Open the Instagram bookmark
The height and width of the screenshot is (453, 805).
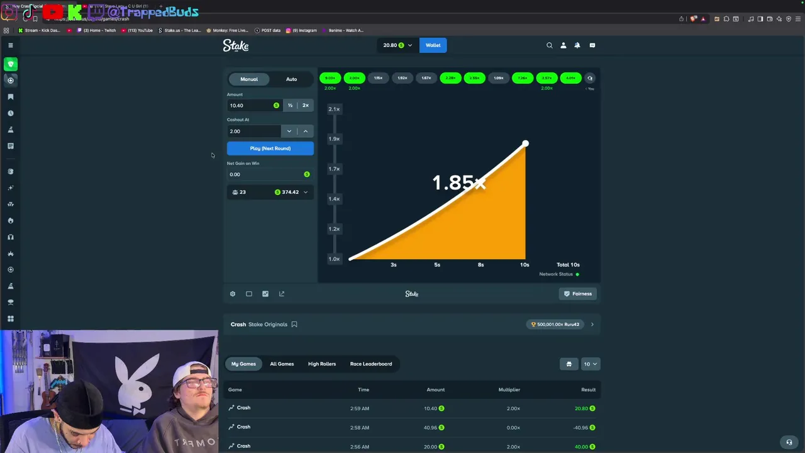301,30
